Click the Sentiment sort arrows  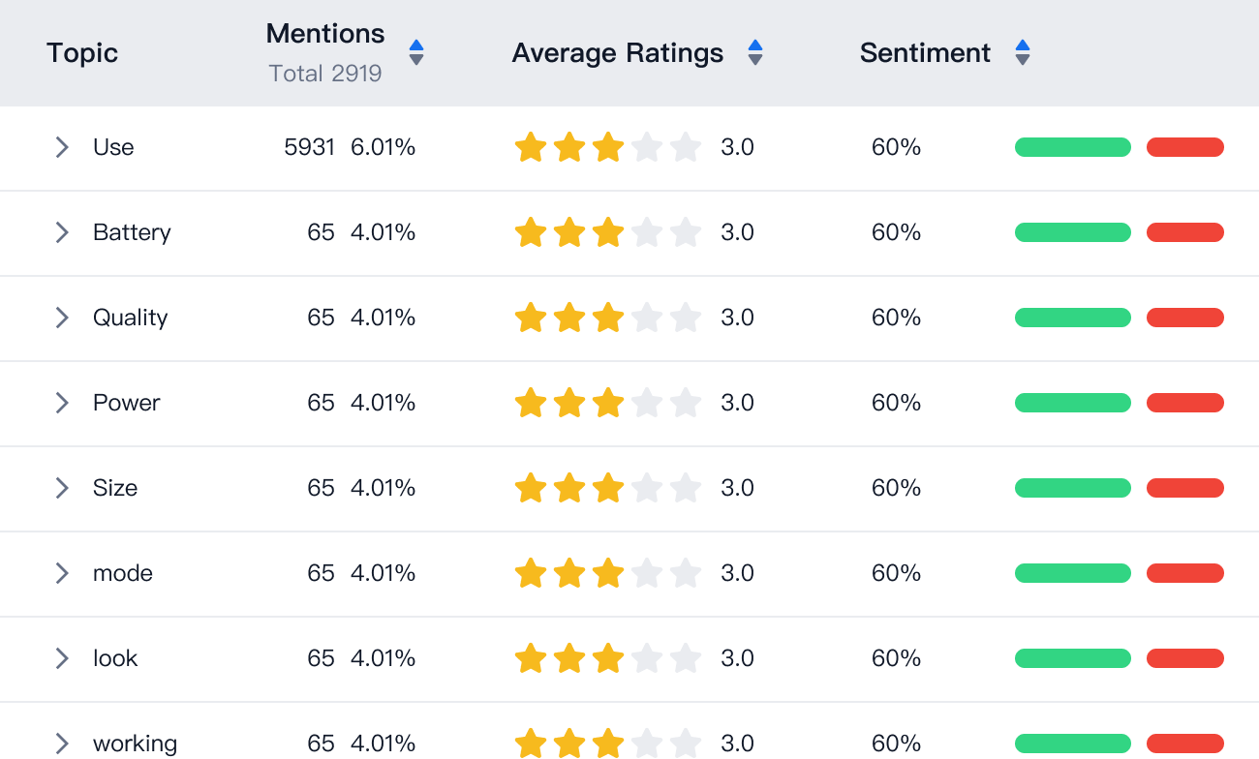pos(1023,52)
